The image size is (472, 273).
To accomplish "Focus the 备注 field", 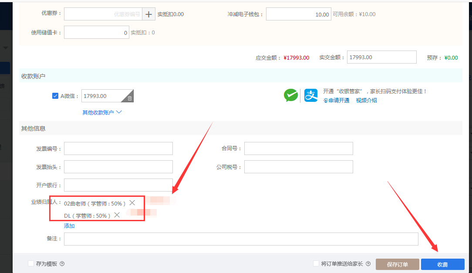I will pyautogui.click(x=241, y=239).
